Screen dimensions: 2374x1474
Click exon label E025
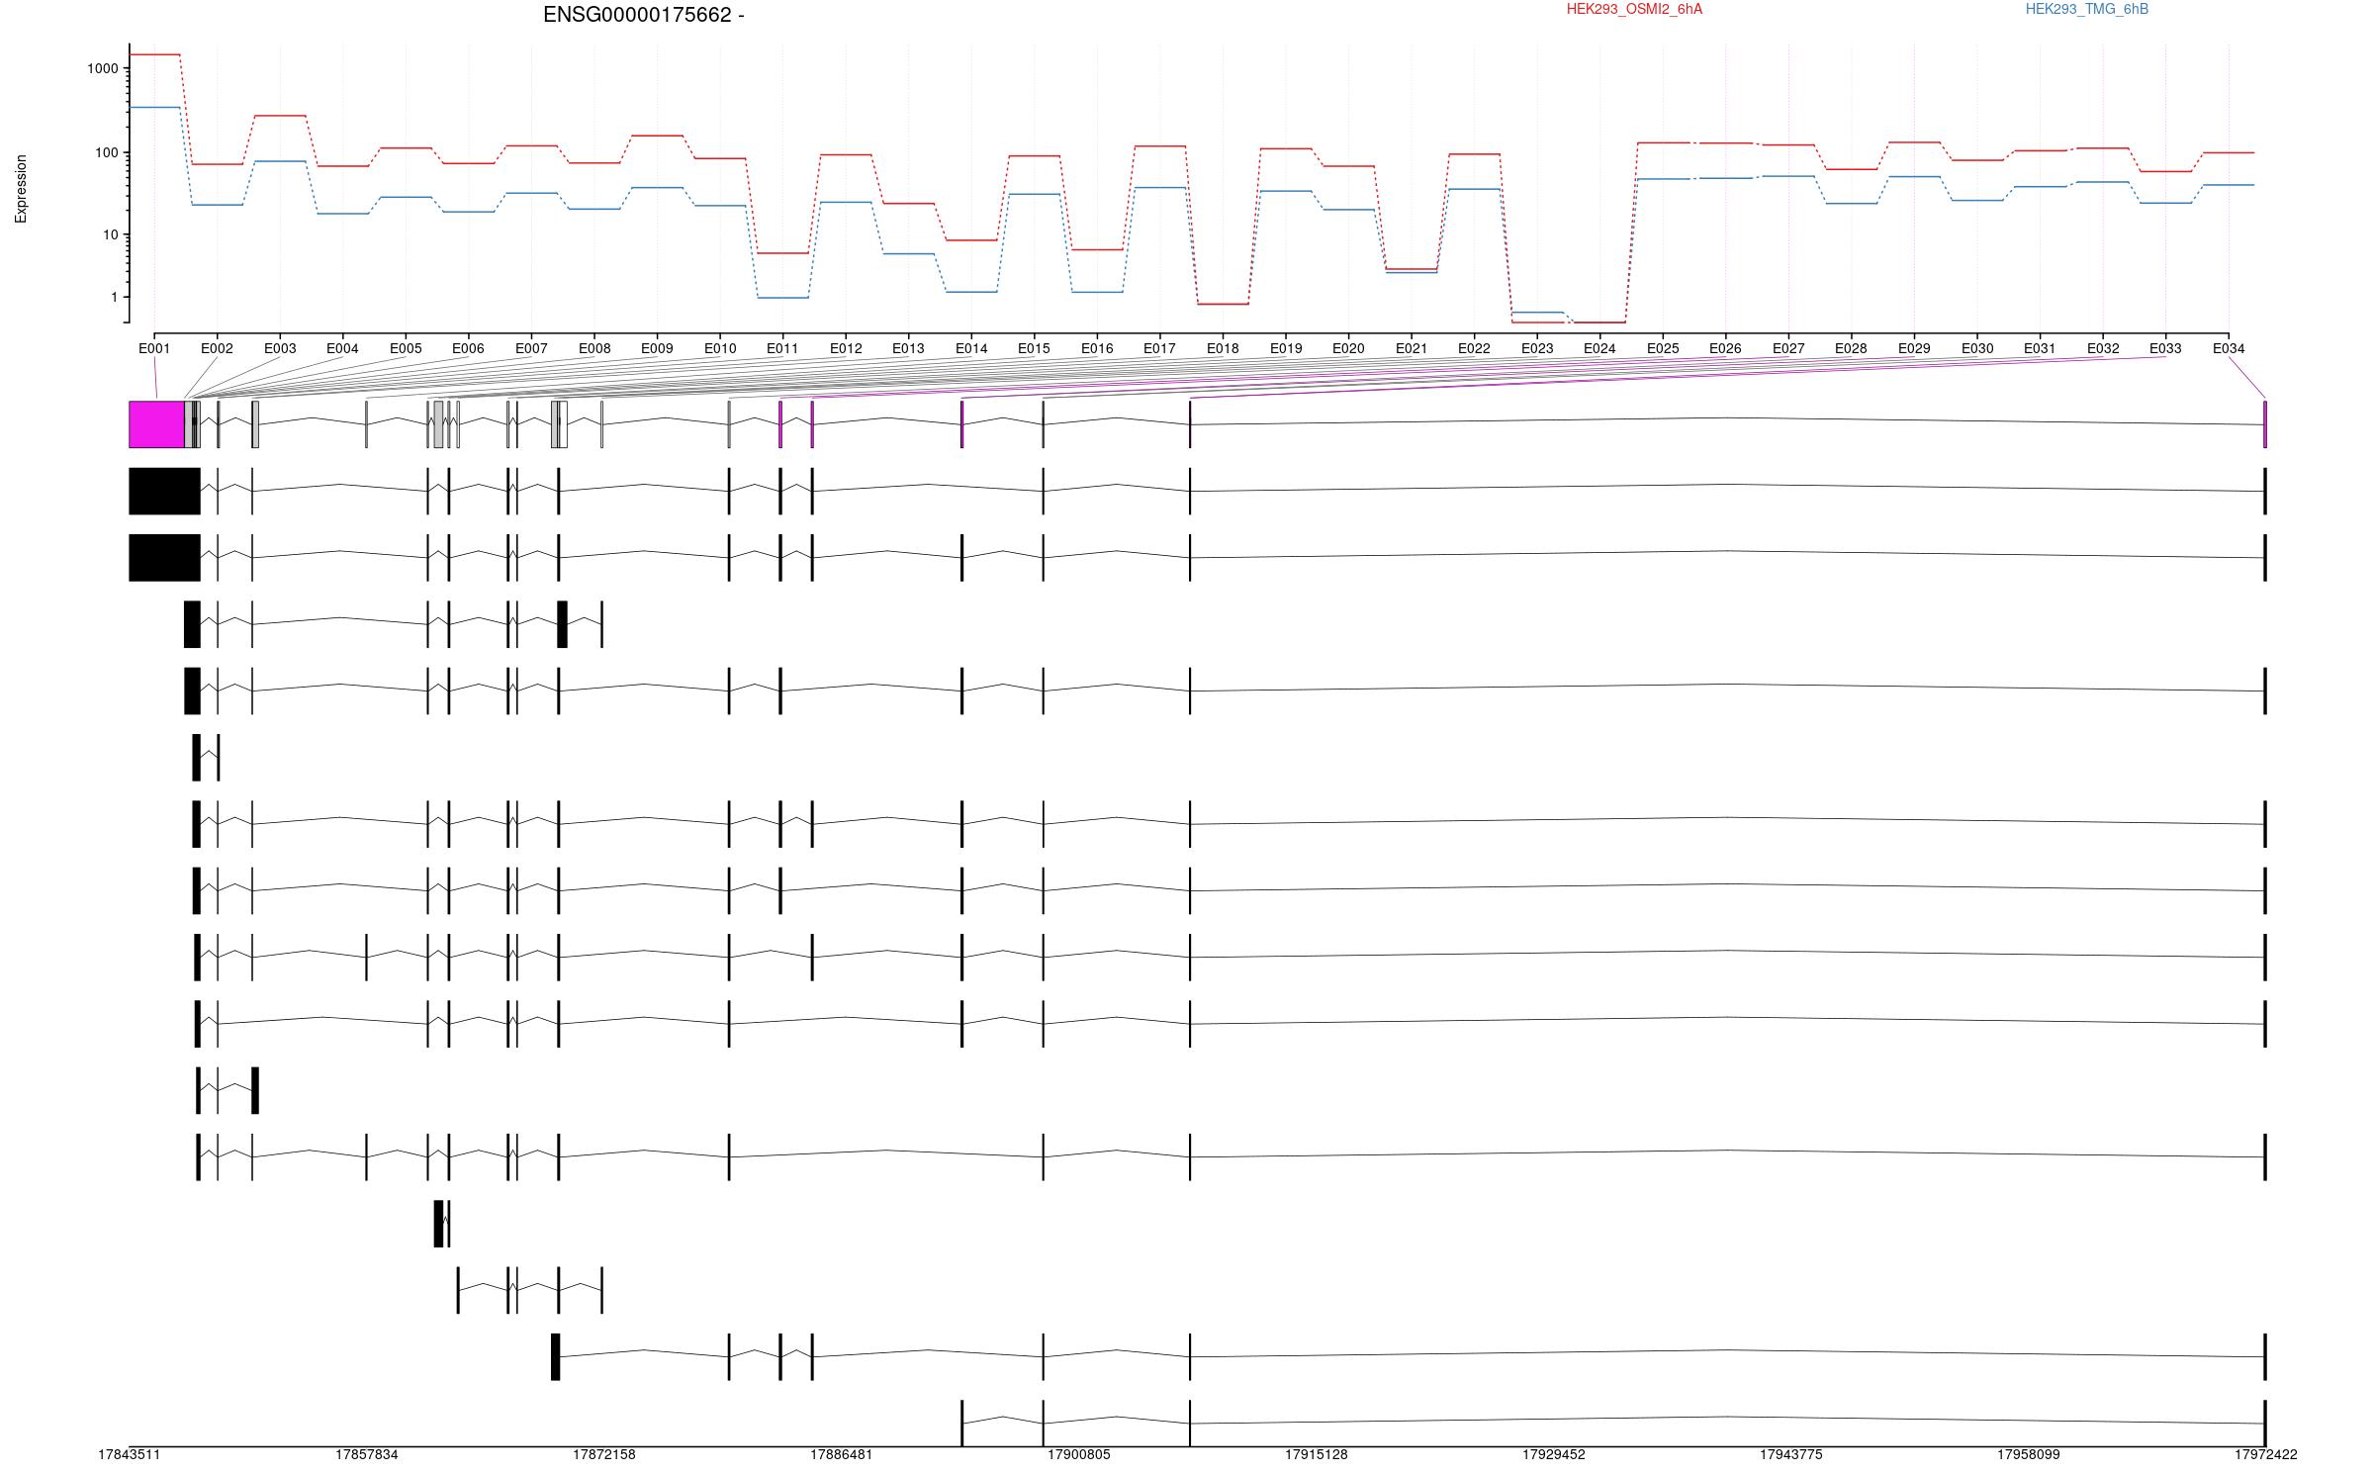1663,348
